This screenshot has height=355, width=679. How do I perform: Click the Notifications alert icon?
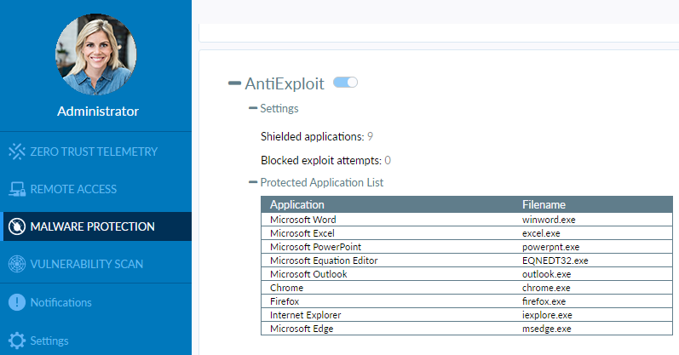[17, 302]
